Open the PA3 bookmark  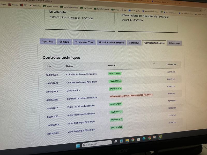(24, 5)
